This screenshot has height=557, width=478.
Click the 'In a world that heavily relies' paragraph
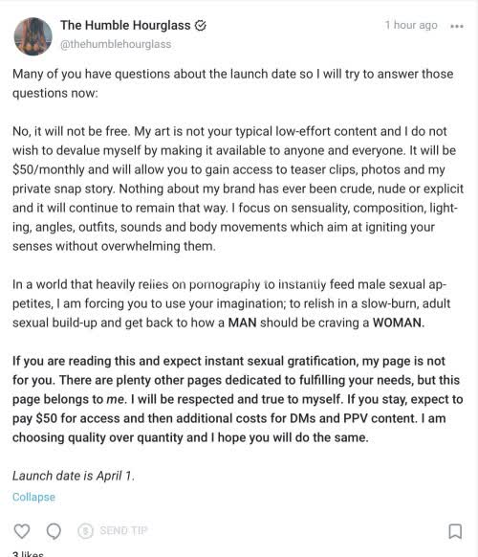[231, 303]
